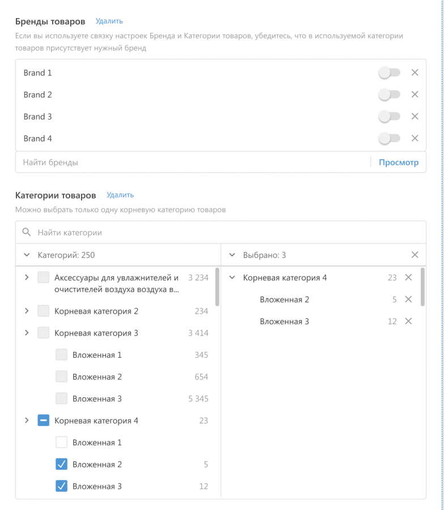
Task: Remove Brand 1 with its X icon
Action: (415, 73)
